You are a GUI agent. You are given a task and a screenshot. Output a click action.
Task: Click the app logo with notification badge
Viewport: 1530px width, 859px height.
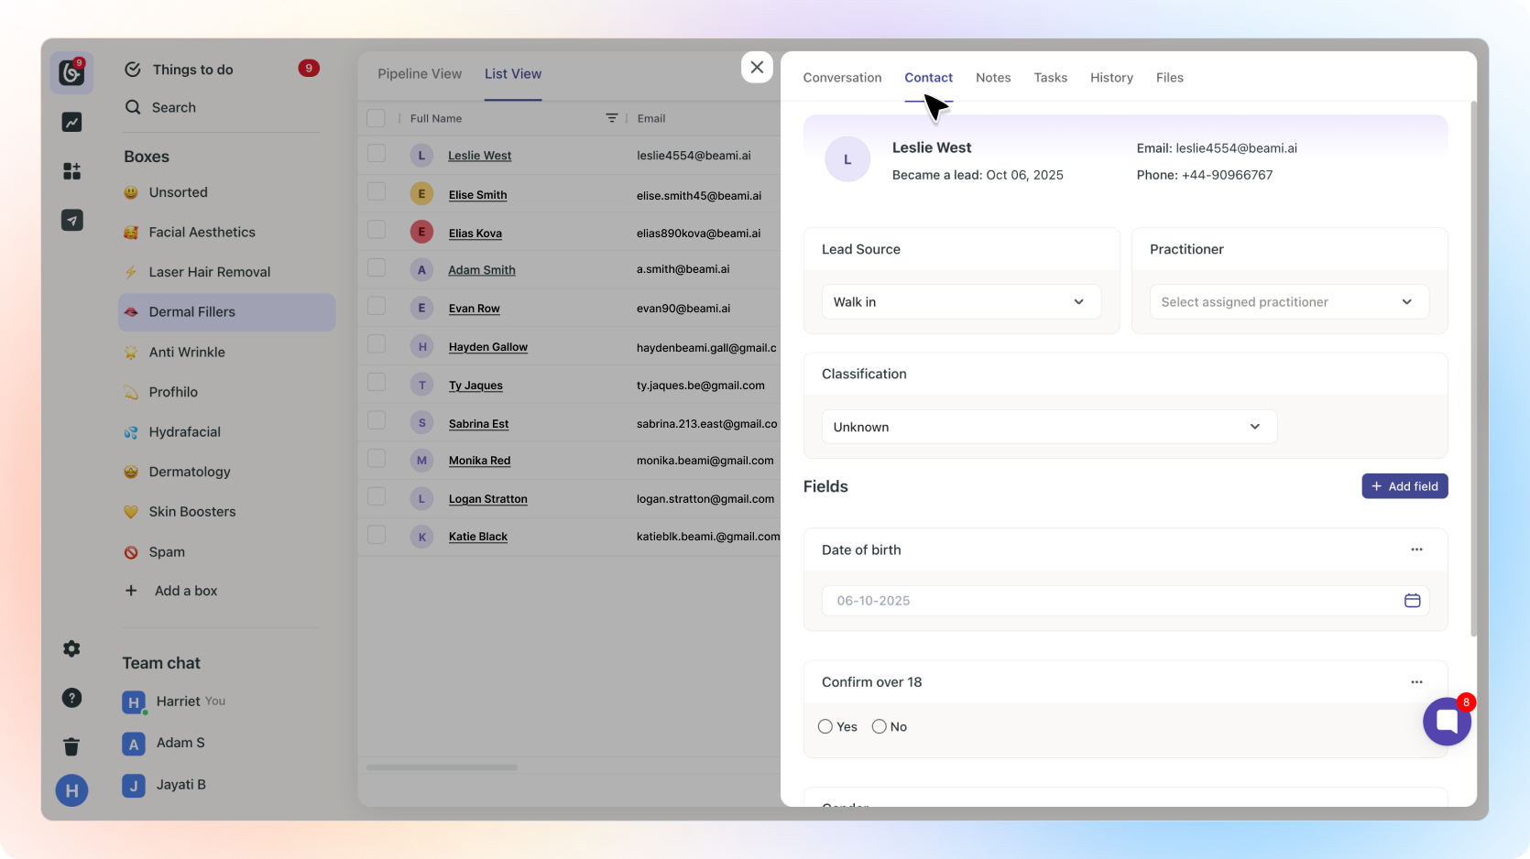[71, 72]
